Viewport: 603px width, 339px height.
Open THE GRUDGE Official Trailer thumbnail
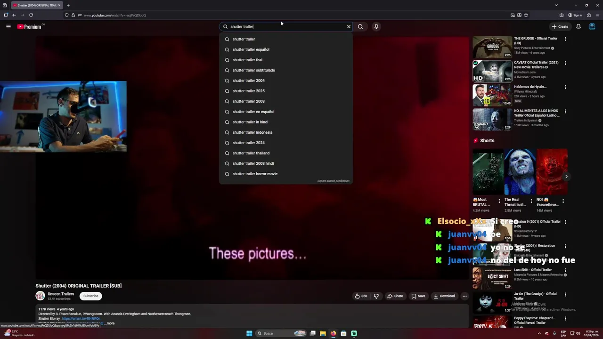492,47
